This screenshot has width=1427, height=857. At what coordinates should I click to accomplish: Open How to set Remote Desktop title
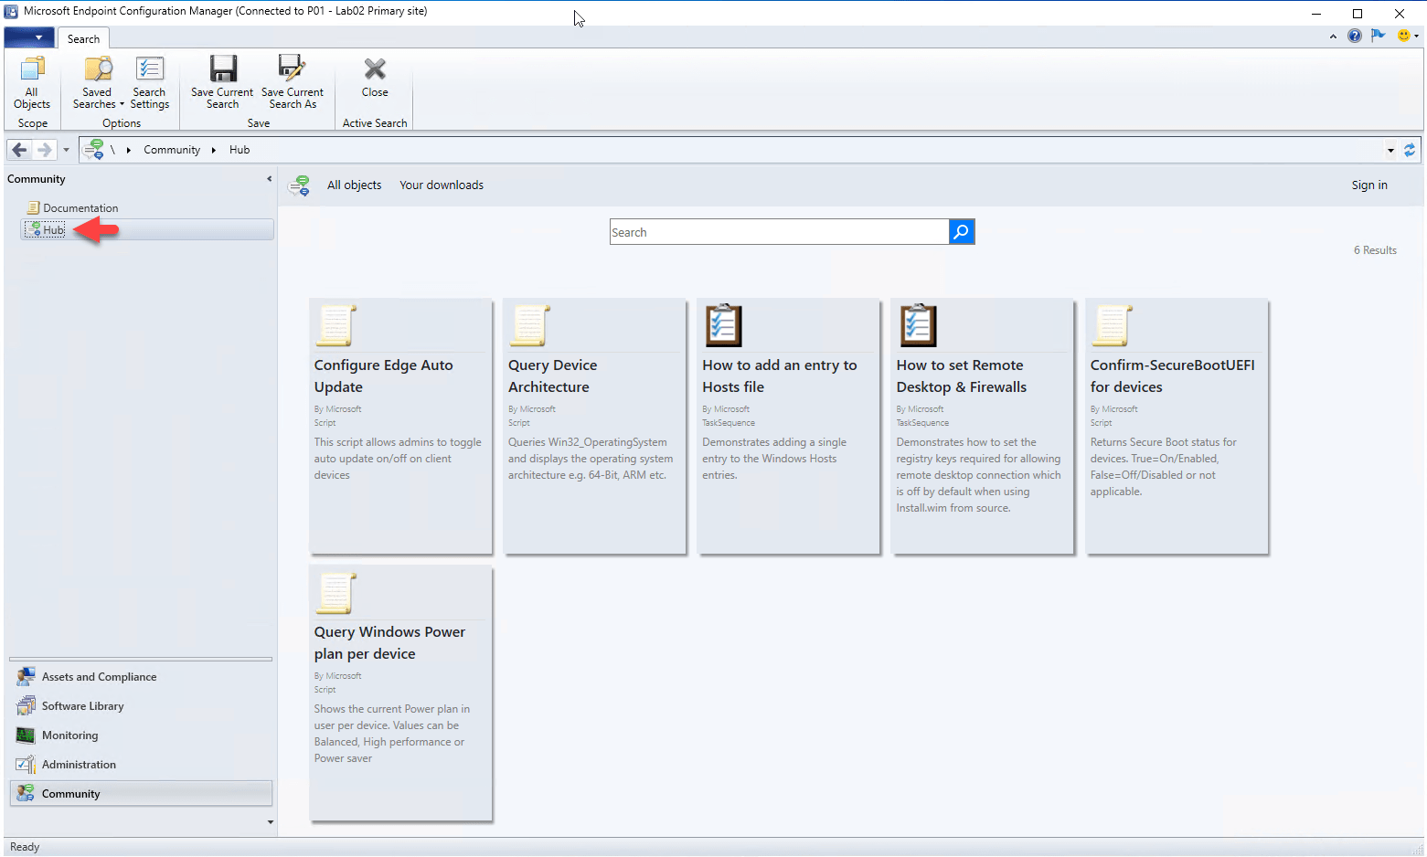pyautogui.click(x=962, y=376)
